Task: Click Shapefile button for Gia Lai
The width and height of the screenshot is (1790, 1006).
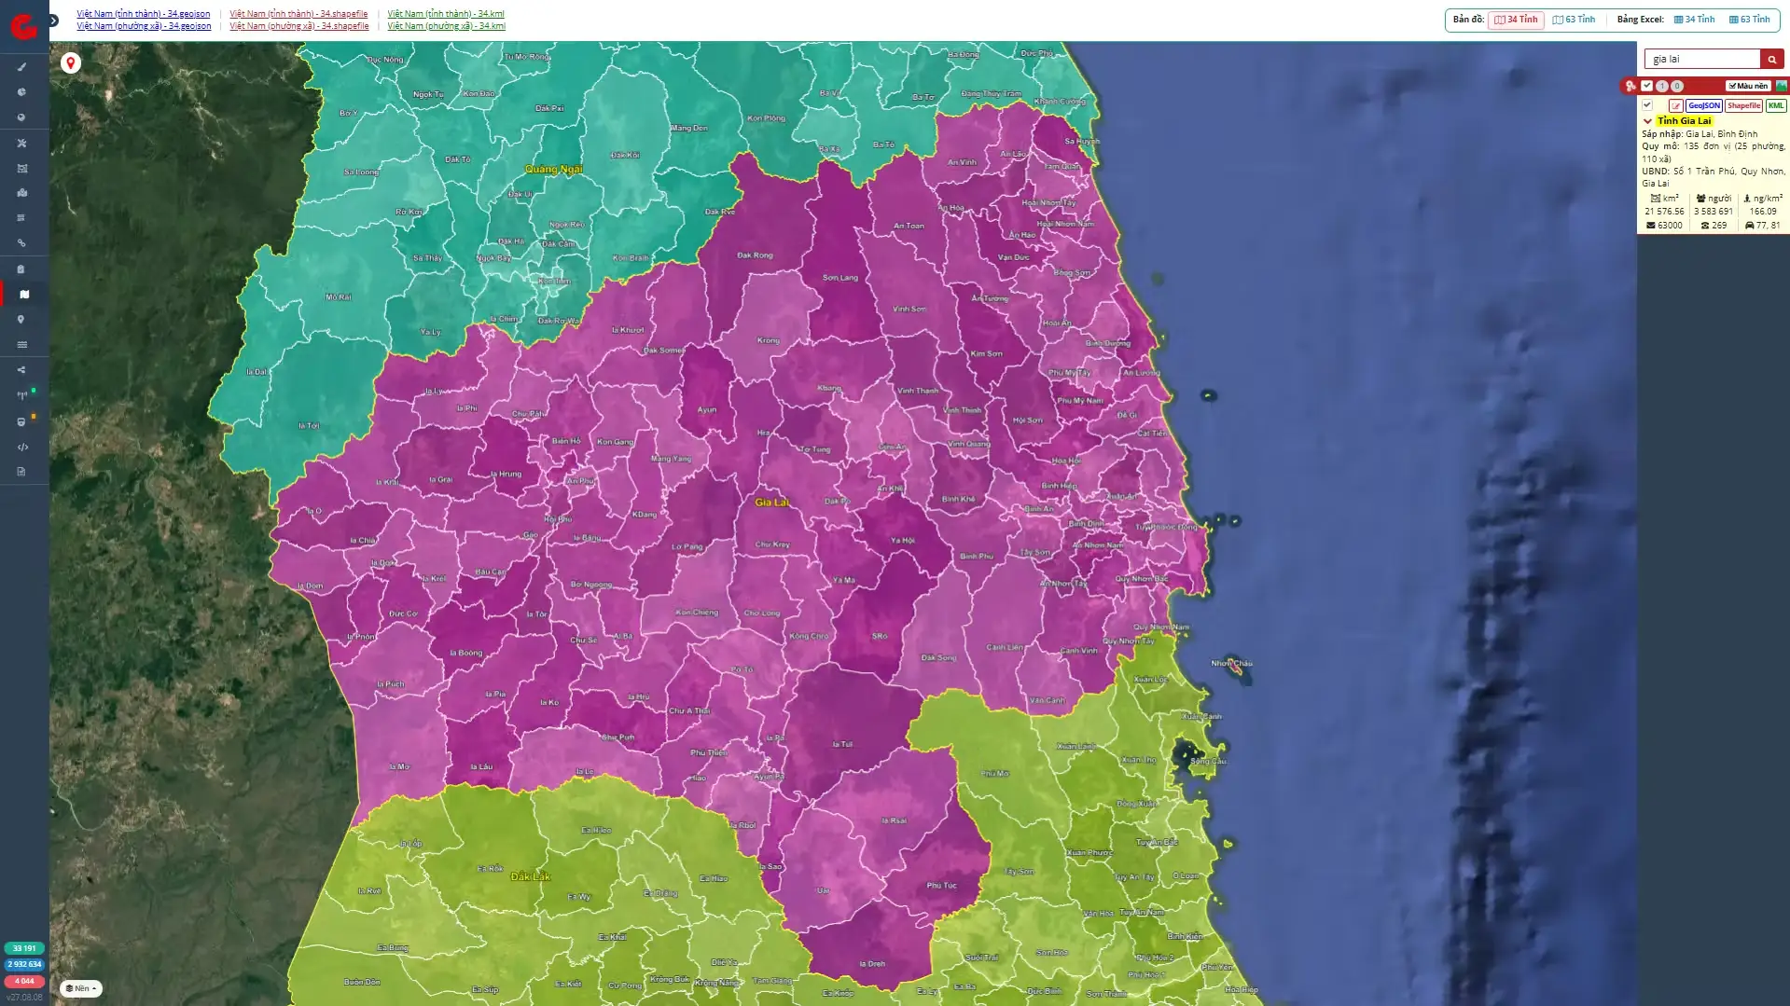Action: pyautogui.click(x=1743, y=105)
